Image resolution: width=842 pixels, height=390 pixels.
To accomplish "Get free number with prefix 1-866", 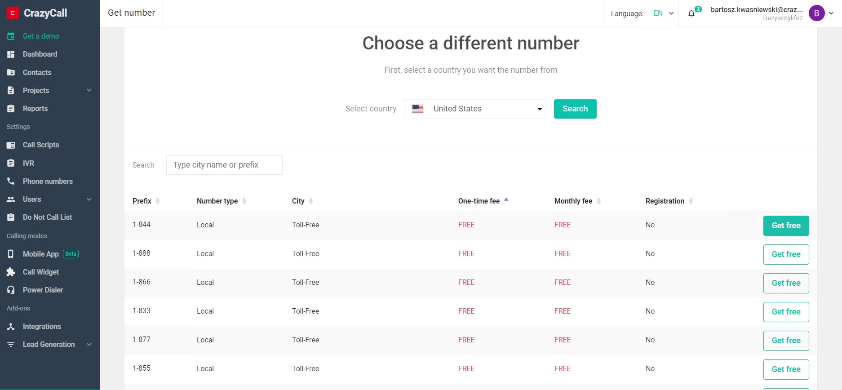I will tap(786, 283).
